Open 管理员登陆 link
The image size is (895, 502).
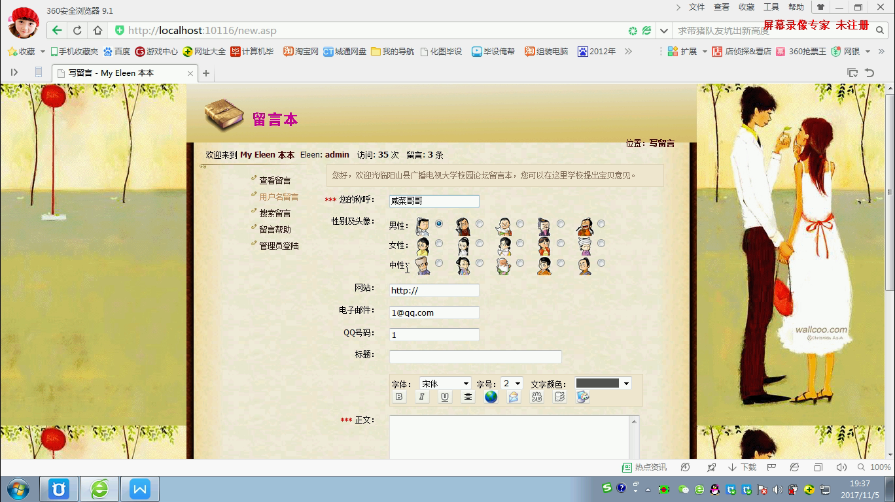pos(279,246)
